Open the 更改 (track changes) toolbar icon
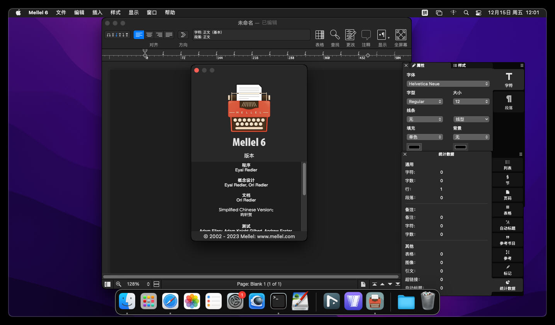The height and width of the screenshot is (325, 555). tap(350, 35)
